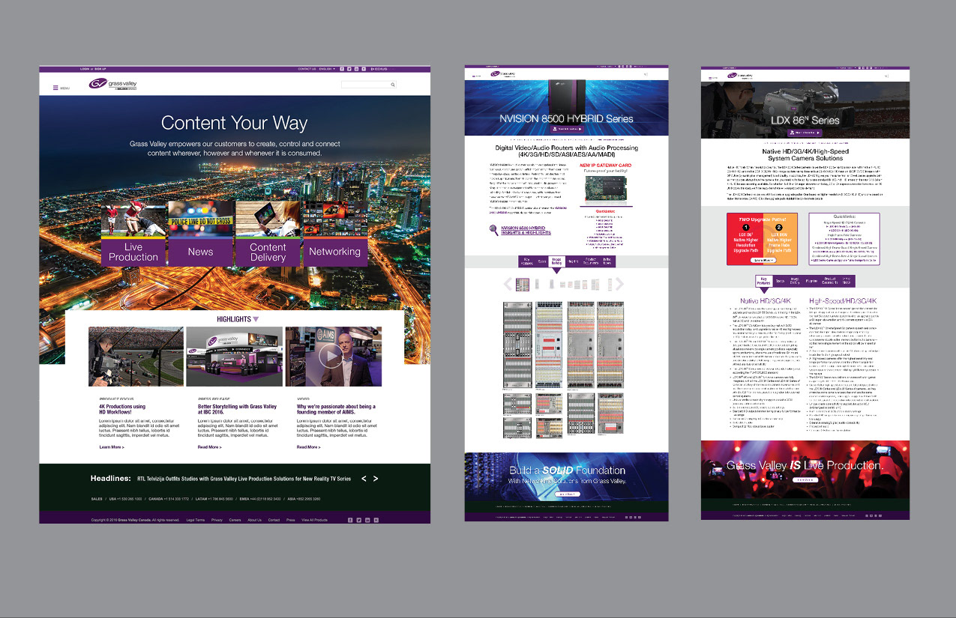956x618 pixels.
Task: Click the button in Grass Valley IS Live Production banner
Action: tap(805, 479)
